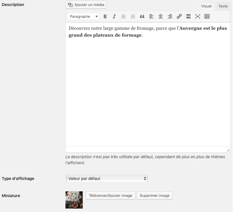Open the Paragraphe format dropdown
This screenshot has height=212, width=233.
84,17
